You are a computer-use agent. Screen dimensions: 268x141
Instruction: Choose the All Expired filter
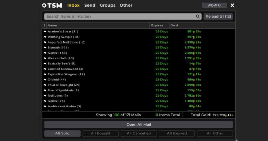(x=177, y=133)
